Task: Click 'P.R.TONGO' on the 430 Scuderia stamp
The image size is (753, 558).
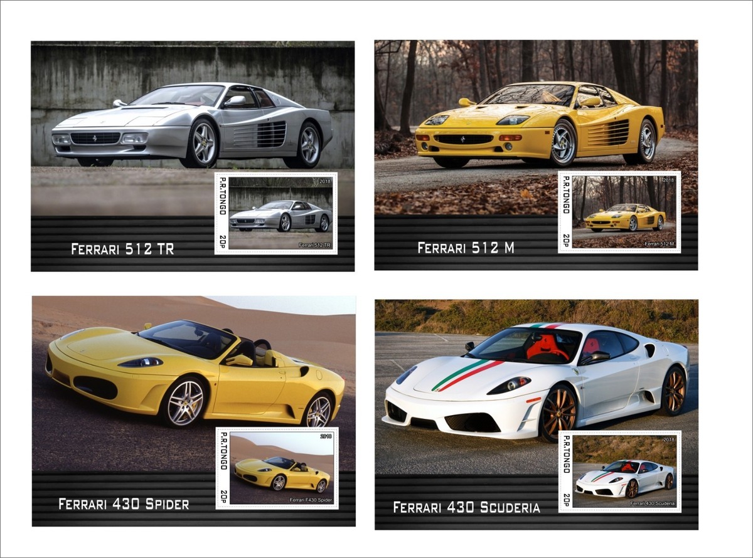Action: click(x=566, y=455)
